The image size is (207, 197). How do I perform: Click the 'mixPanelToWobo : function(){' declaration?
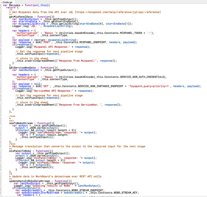(31, 151)
